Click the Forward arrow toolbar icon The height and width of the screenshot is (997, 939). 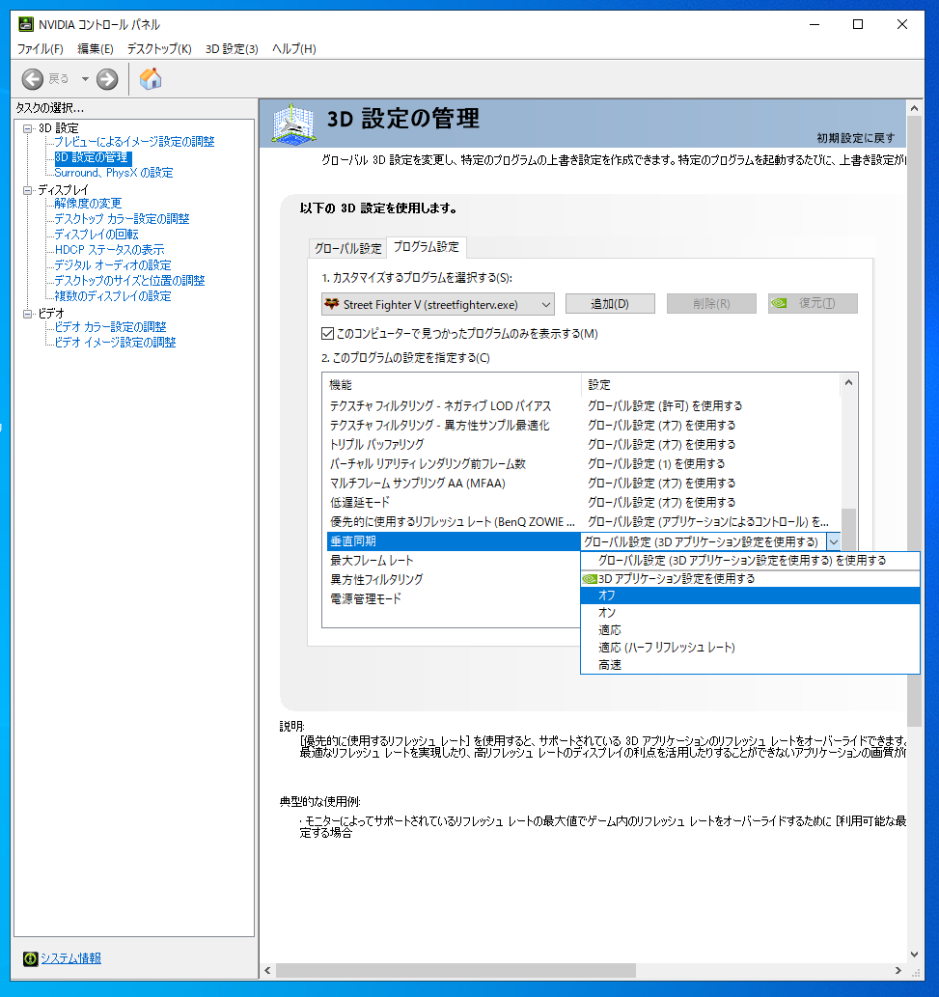(x=107, y=79)
